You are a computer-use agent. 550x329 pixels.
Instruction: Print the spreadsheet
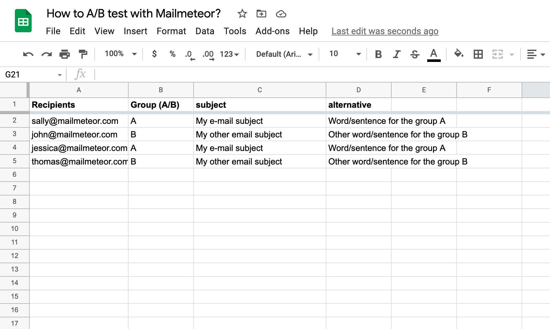tap(65, 54)
